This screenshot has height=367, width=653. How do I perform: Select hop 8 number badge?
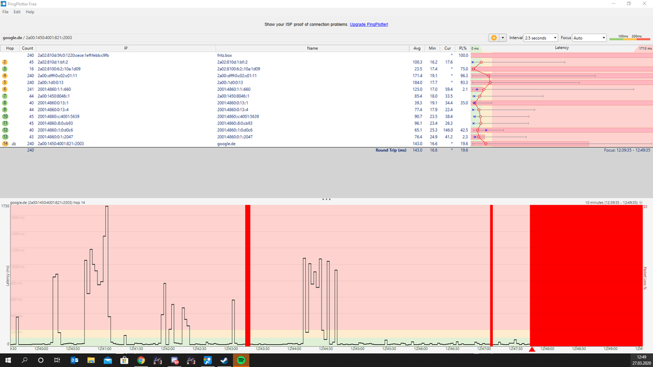click(5, 103)
